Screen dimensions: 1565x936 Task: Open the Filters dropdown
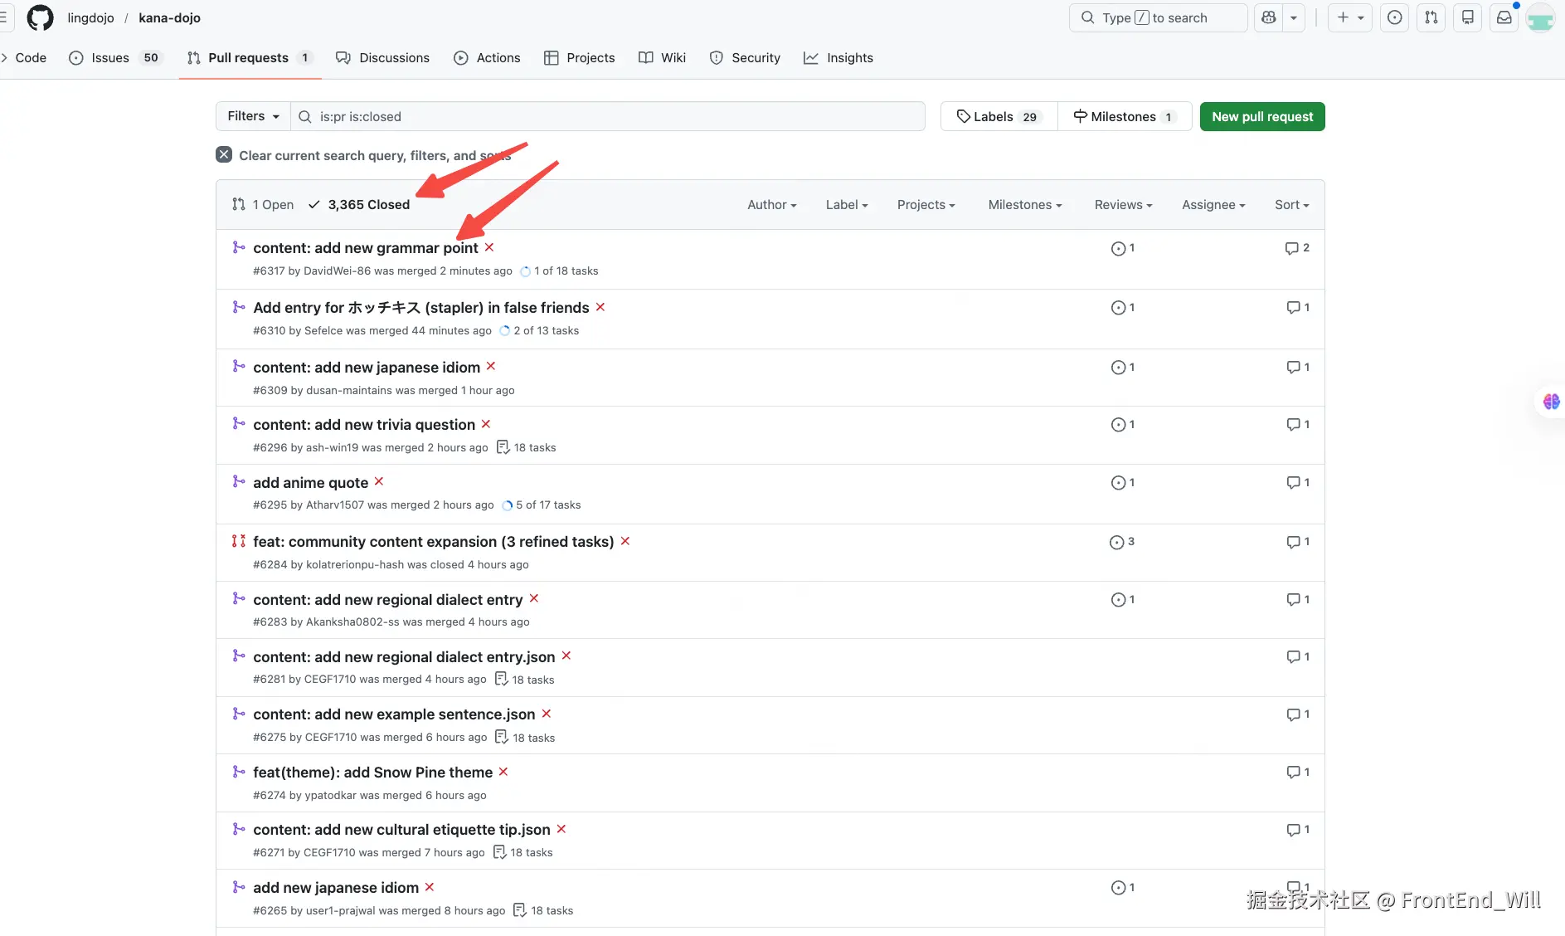[x=253, y=116]
